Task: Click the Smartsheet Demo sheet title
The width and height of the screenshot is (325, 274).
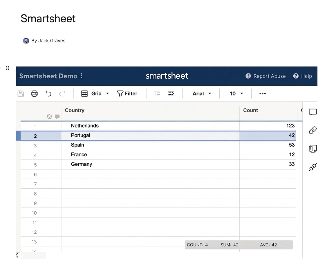Action: [48, 76]
